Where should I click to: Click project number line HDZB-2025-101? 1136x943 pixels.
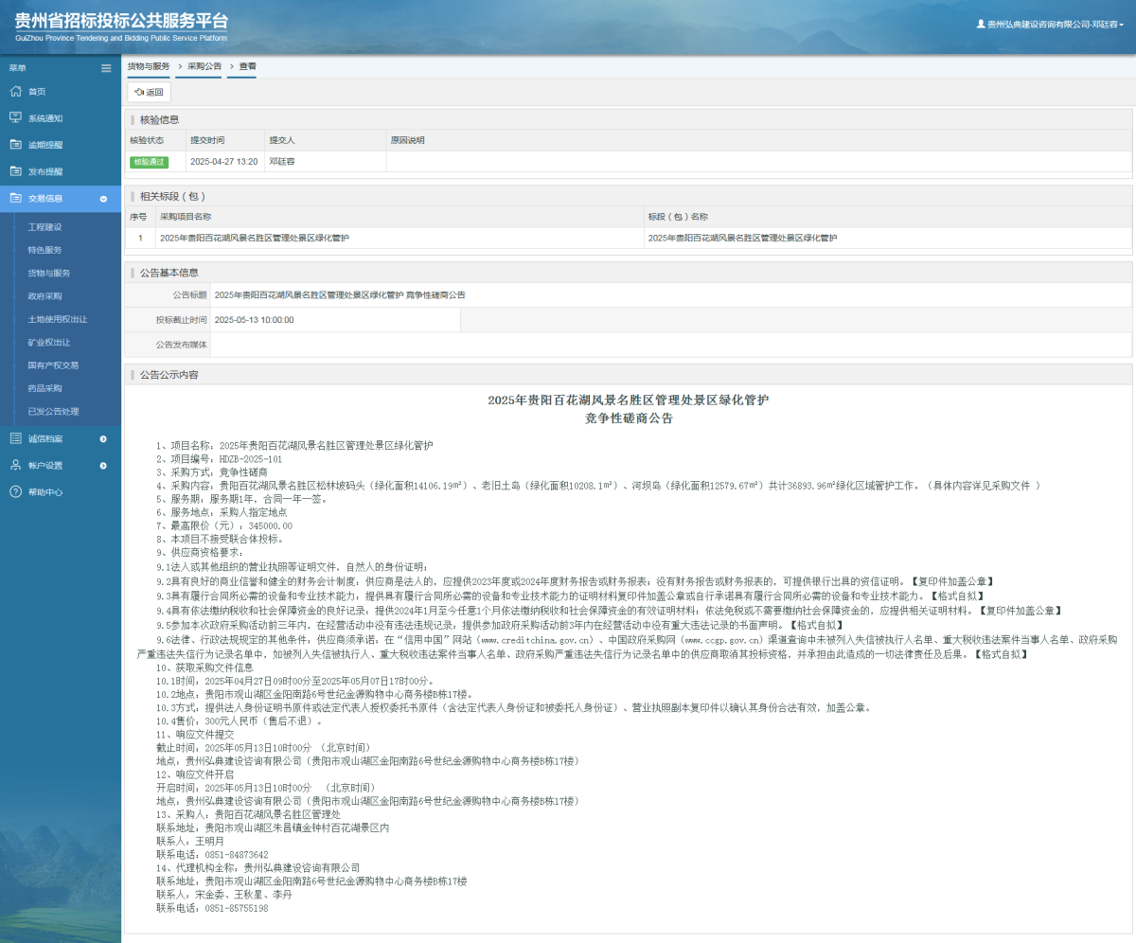click(219, 458)
